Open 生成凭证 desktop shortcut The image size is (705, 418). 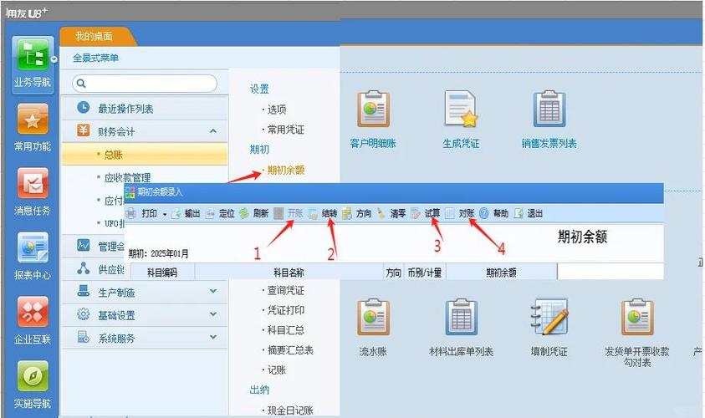[x=461, y=120]
